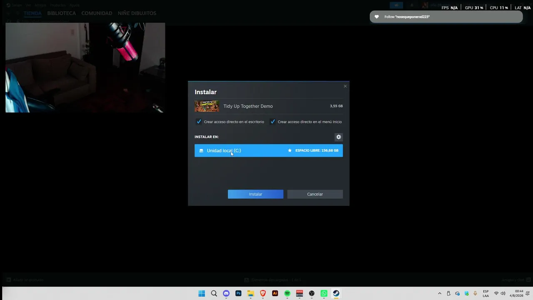Toggle Crear acceso directo en el escritorio
The height and width of the screenshot is (300, 533).
tap(199, 122)
